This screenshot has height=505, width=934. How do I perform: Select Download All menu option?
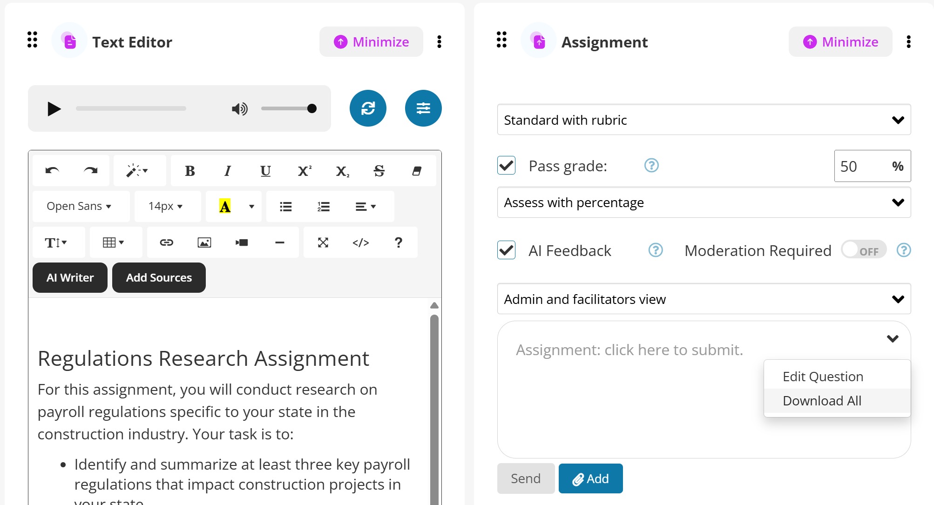(x=822, y=401)
